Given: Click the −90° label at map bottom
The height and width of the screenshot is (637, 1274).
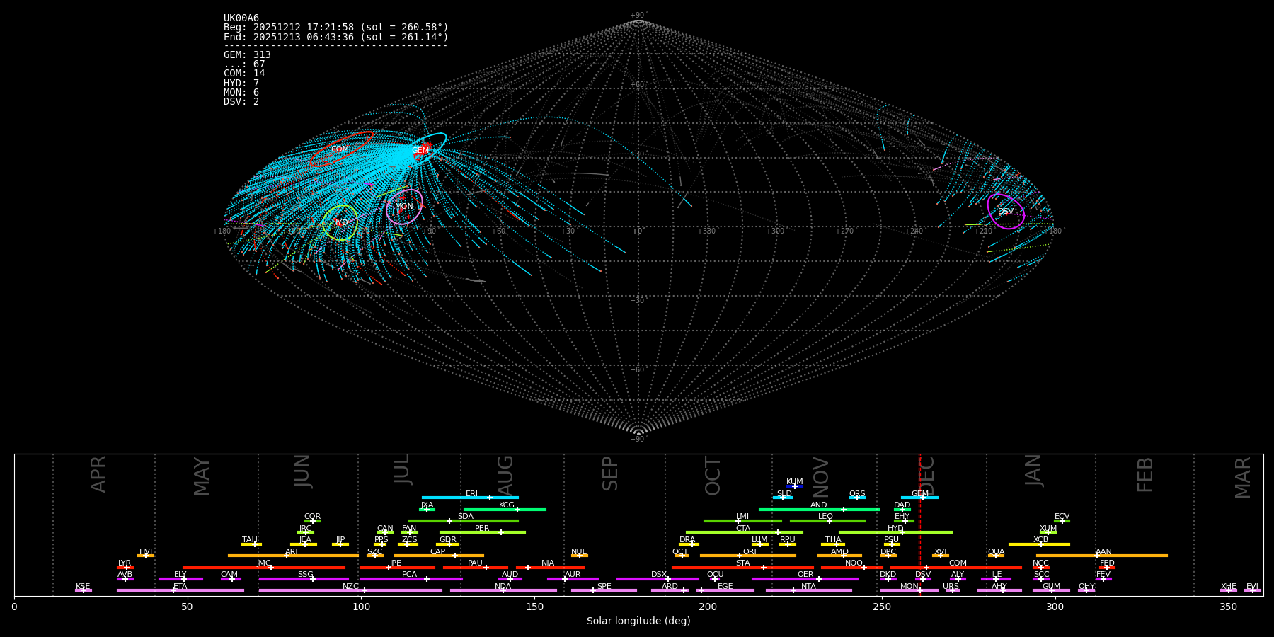Looking at the screenshot, I should click(638, 439).
